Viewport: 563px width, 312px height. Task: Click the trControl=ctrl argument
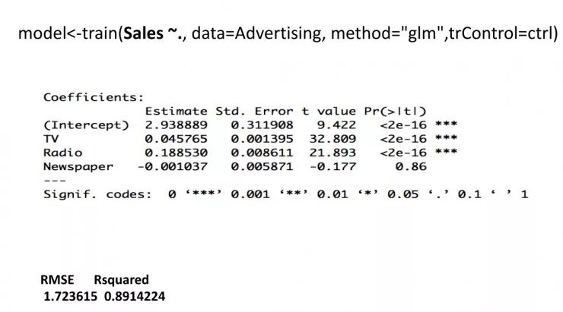coord(500,34)
